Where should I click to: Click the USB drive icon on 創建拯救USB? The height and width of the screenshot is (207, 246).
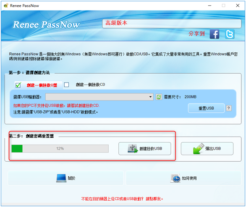[133, 149]
